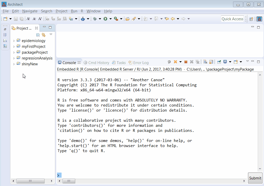This screenshot has height=186, width=264.
Task: Switch to the Cmd History tab
Action: [x=97, y=63]
